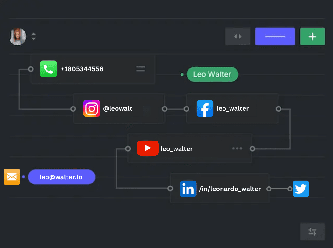Select the Leo Walter name tag

(x=212, y=74)
